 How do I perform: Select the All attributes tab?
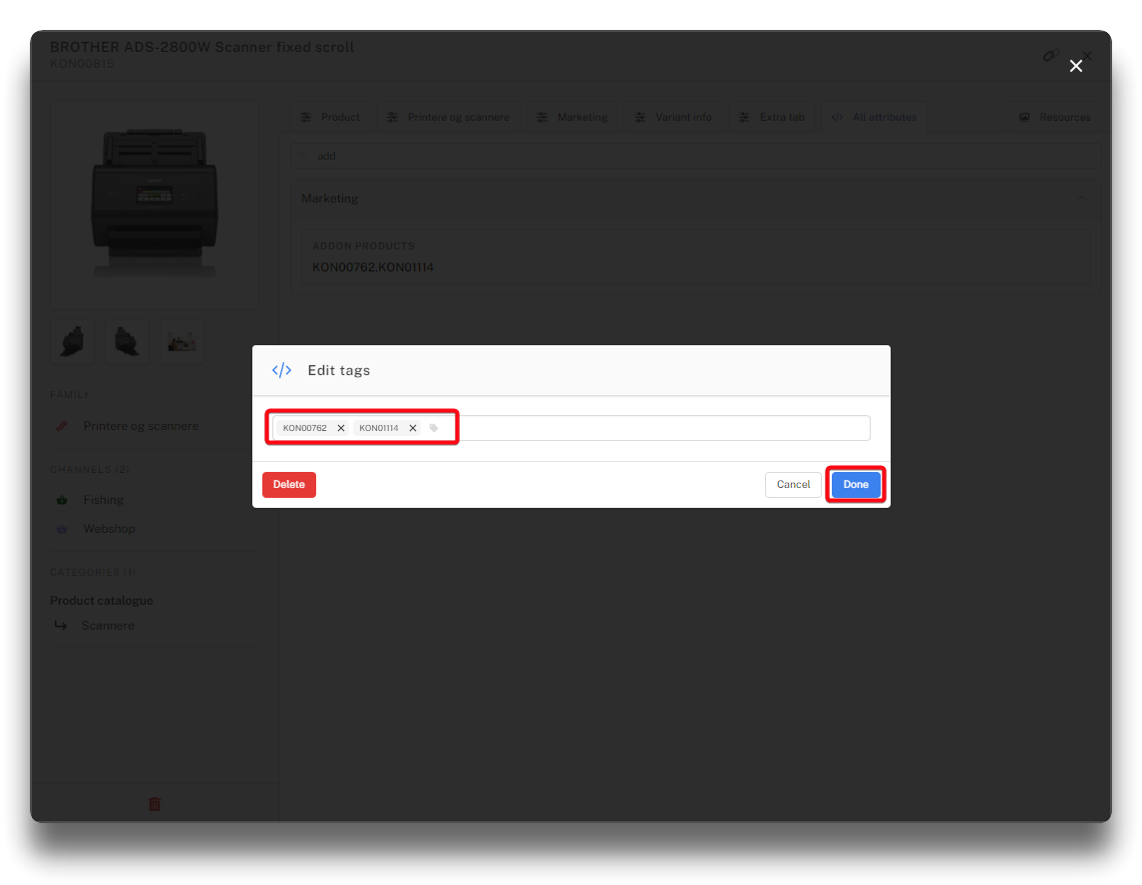pos(874,117)
